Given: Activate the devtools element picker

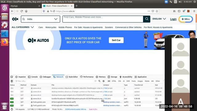Looking at the screenshot, I should (12, 77).
